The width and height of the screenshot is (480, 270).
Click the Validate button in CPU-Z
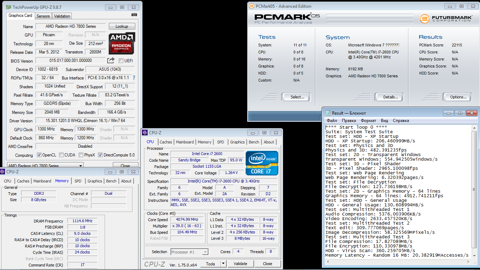tap(240, 264)
